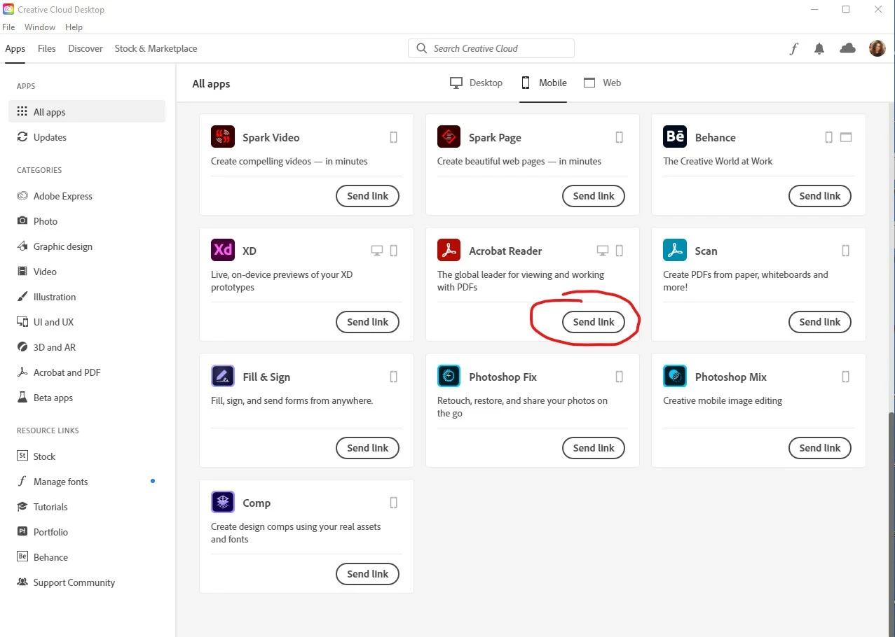This screenshot has width=895, height=637.
Task: Click the magnifier icon in search box
Action: coord(421,48)
